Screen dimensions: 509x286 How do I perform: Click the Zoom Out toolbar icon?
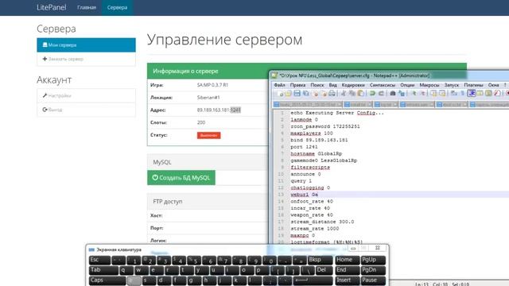pos(422,94)
